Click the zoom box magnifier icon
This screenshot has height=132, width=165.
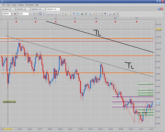[60, 14]
